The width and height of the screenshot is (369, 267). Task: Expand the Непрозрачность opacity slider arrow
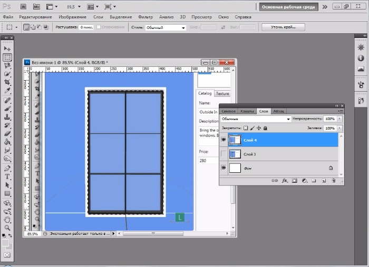339,119
